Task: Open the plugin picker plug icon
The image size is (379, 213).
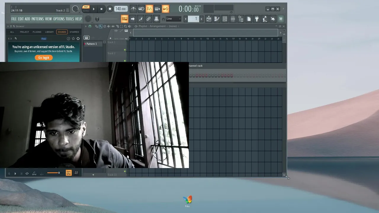Action: click(x=257, y=19)
